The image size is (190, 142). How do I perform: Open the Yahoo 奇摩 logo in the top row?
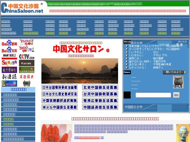click(27, 42)
